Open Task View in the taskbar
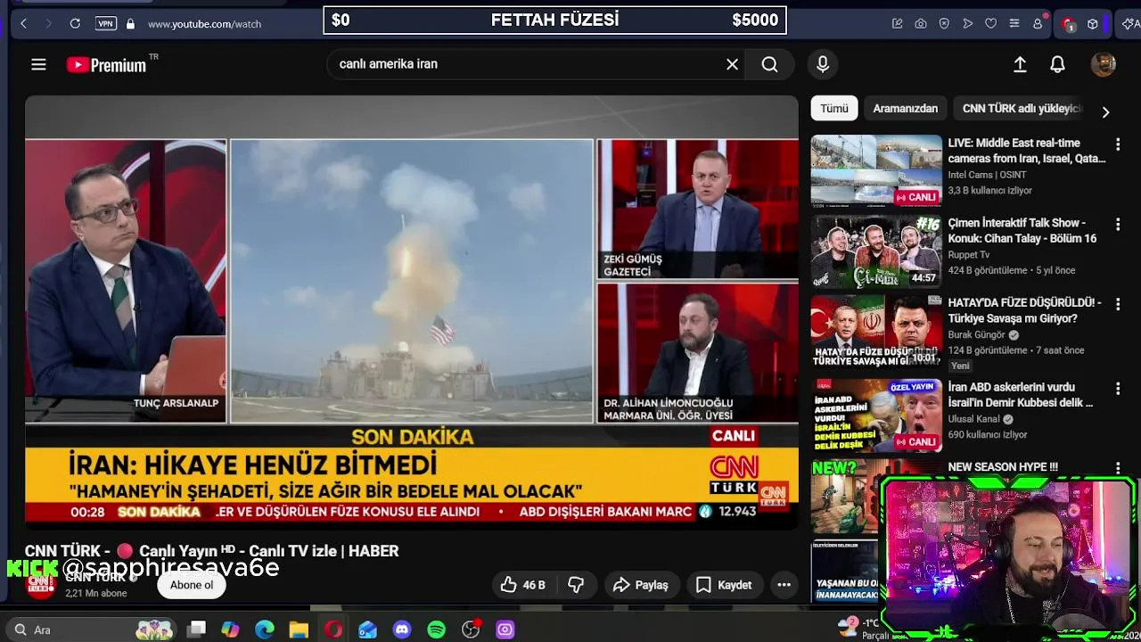Viewport: 1141px width, 642px height. [197, 630]
